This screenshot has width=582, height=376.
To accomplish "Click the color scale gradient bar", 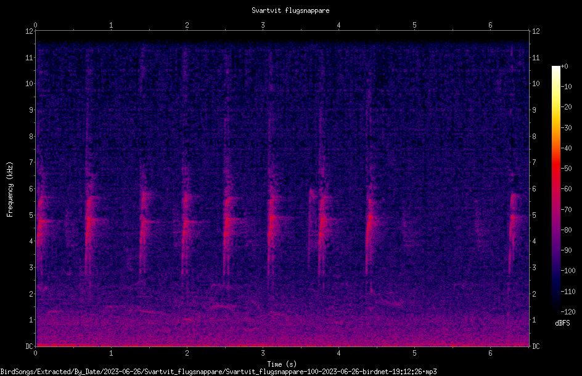I will (x=555, y=189).
